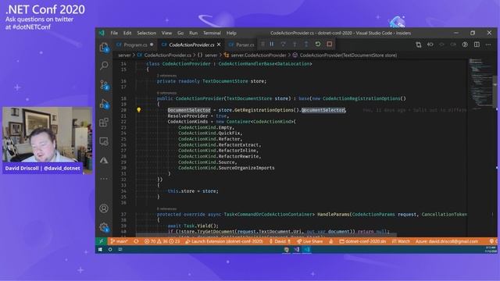The image size is (500, 281).
Task: Click CodeActionProvider.cs in breadcrumb
Action: (x=165, y=55)
